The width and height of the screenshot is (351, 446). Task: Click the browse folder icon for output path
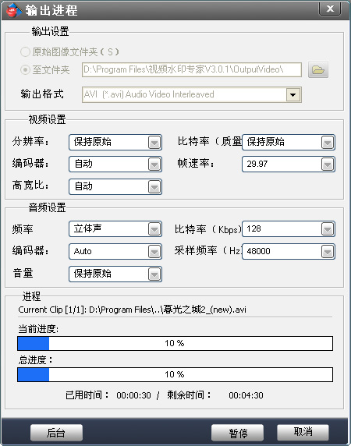[318, 69]
